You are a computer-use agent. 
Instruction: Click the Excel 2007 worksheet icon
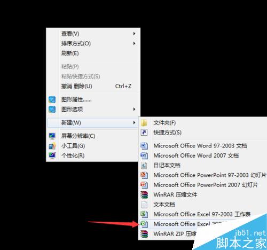144,224
